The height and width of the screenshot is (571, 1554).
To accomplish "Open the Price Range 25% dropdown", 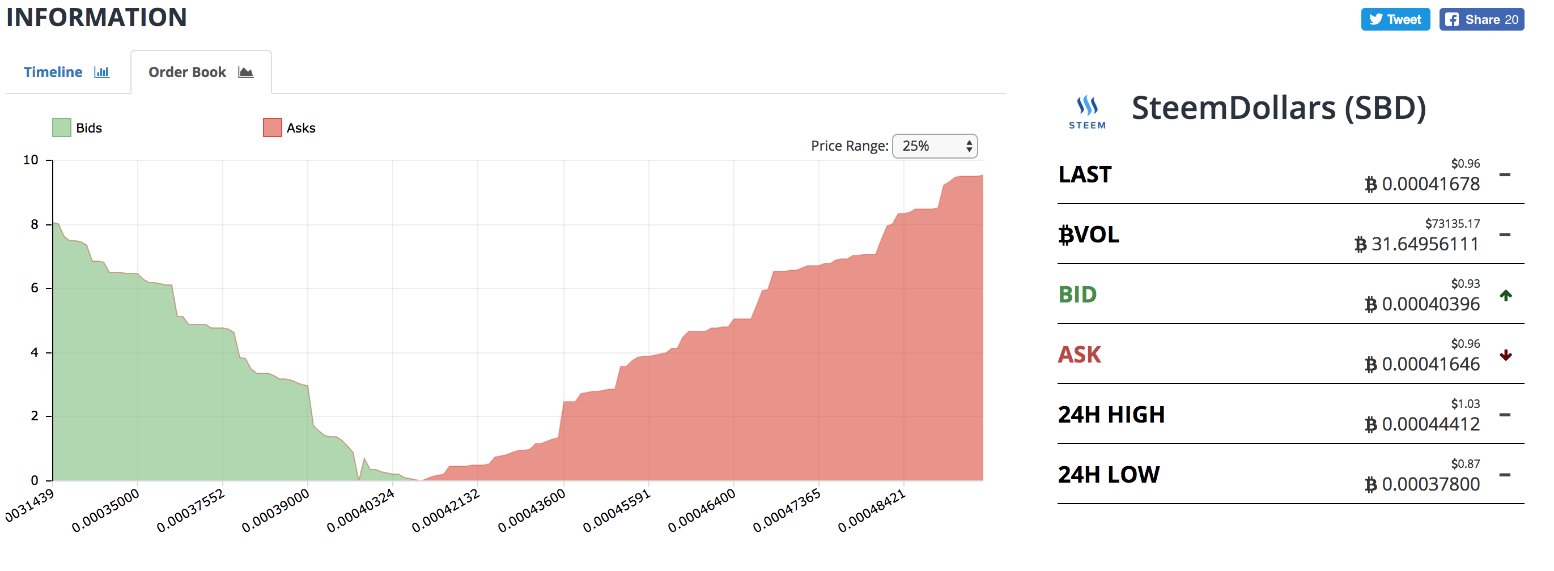I will coord(935,146).
